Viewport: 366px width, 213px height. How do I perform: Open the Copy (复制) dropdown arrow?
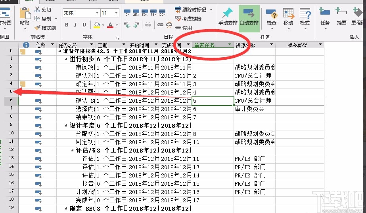coord(56,19)
